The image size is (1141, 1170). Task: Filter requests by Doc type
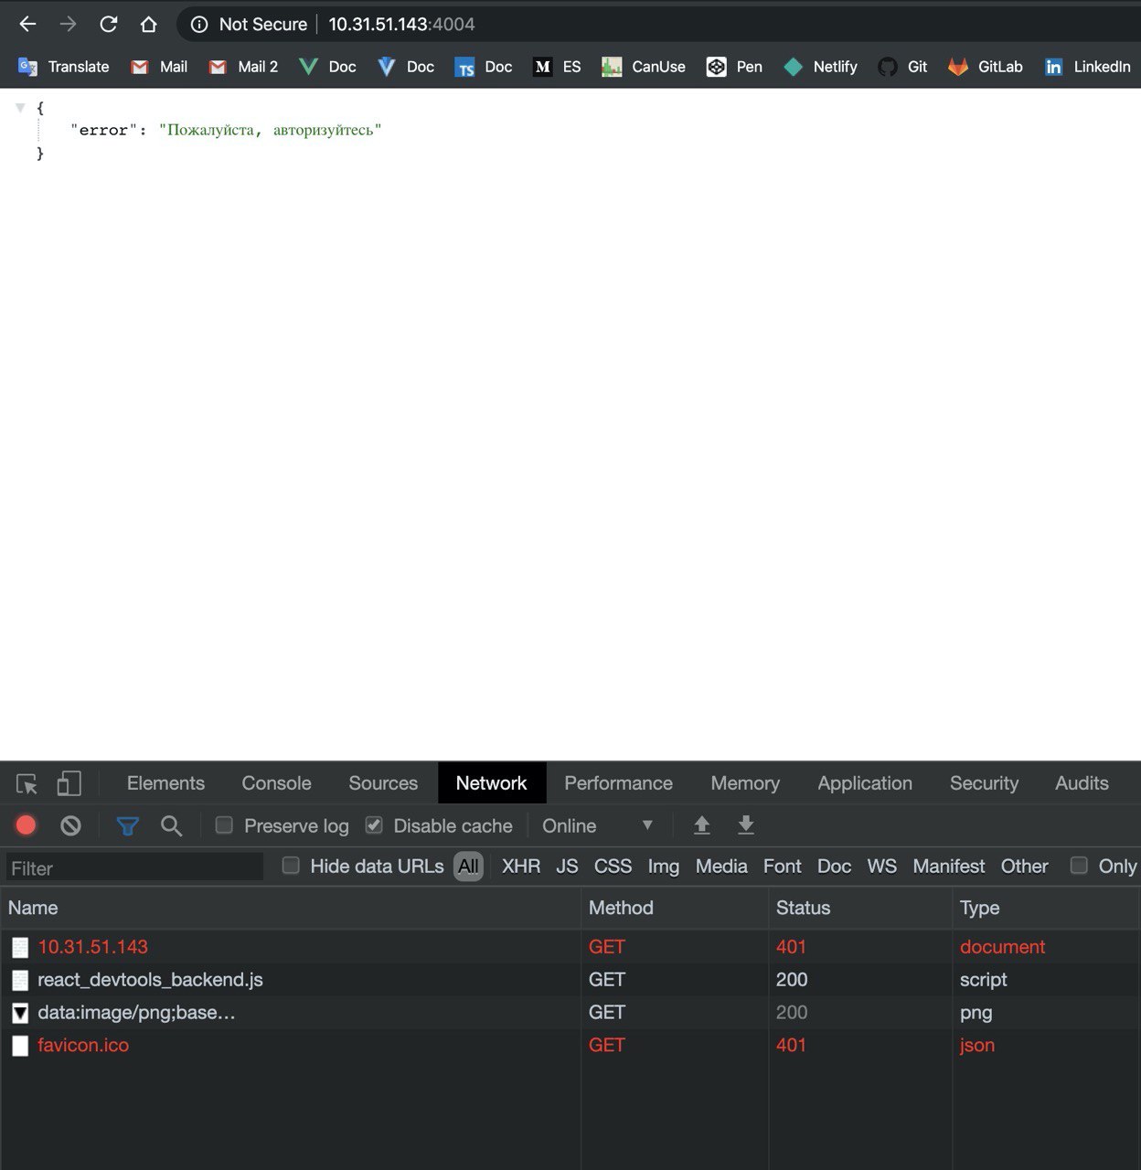[x=834, y=867]
